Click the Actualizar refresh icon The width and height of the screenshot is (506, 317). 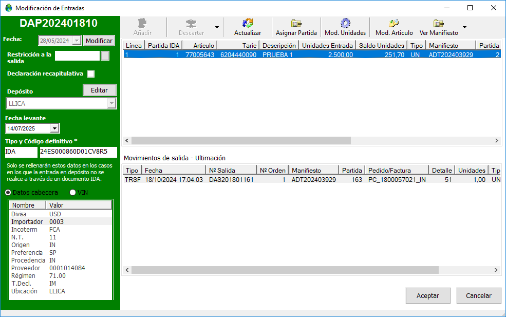pos(248,24)
